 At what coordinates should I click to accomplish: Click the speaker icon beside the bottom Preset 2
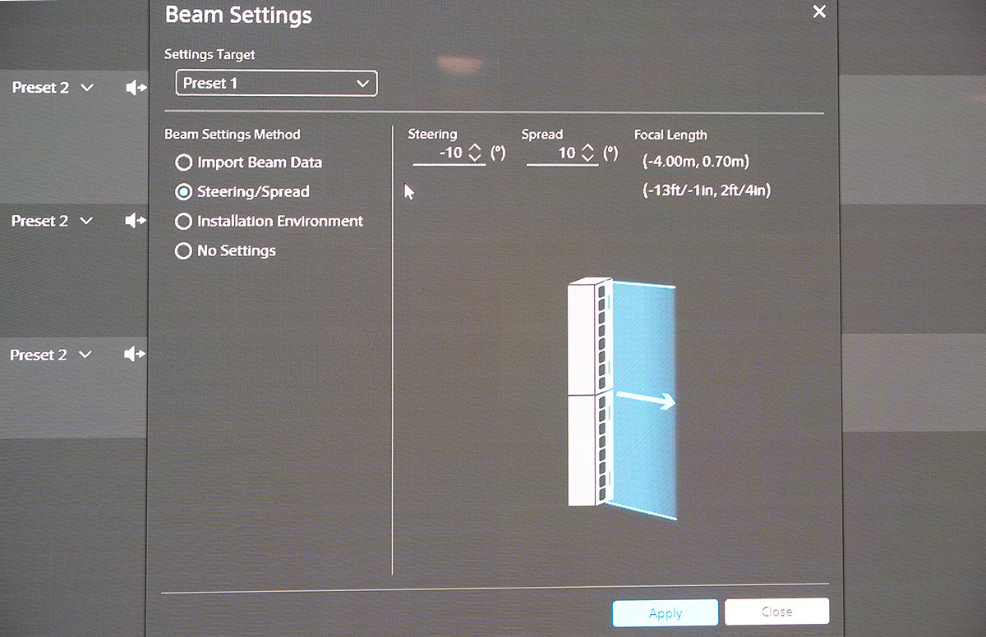click(x=134, y=355)
